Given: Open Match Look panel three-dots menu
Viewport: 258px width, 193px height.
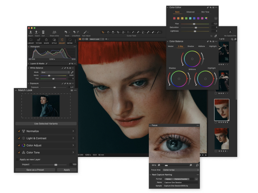Looking at the screenshot, I should [x=75, y=90].
